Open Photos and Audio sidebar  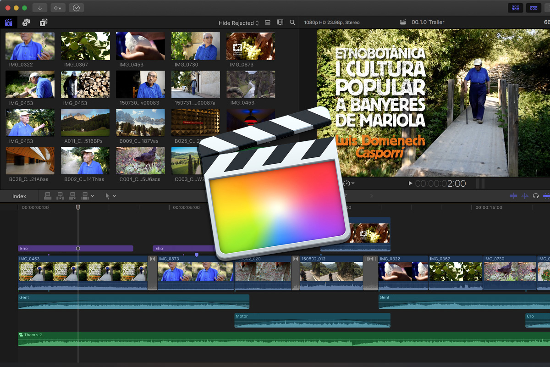pos(26,22)
